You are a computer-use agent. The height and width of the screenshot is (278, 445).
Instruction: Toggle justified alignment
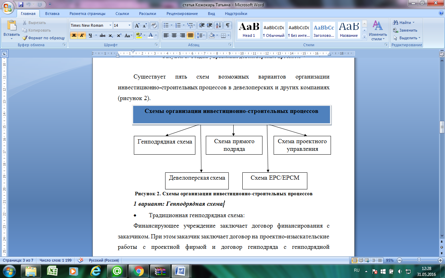[x=191, y=35]
